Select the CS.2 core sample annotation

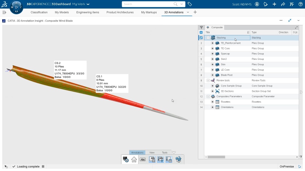tap(70, 70)
